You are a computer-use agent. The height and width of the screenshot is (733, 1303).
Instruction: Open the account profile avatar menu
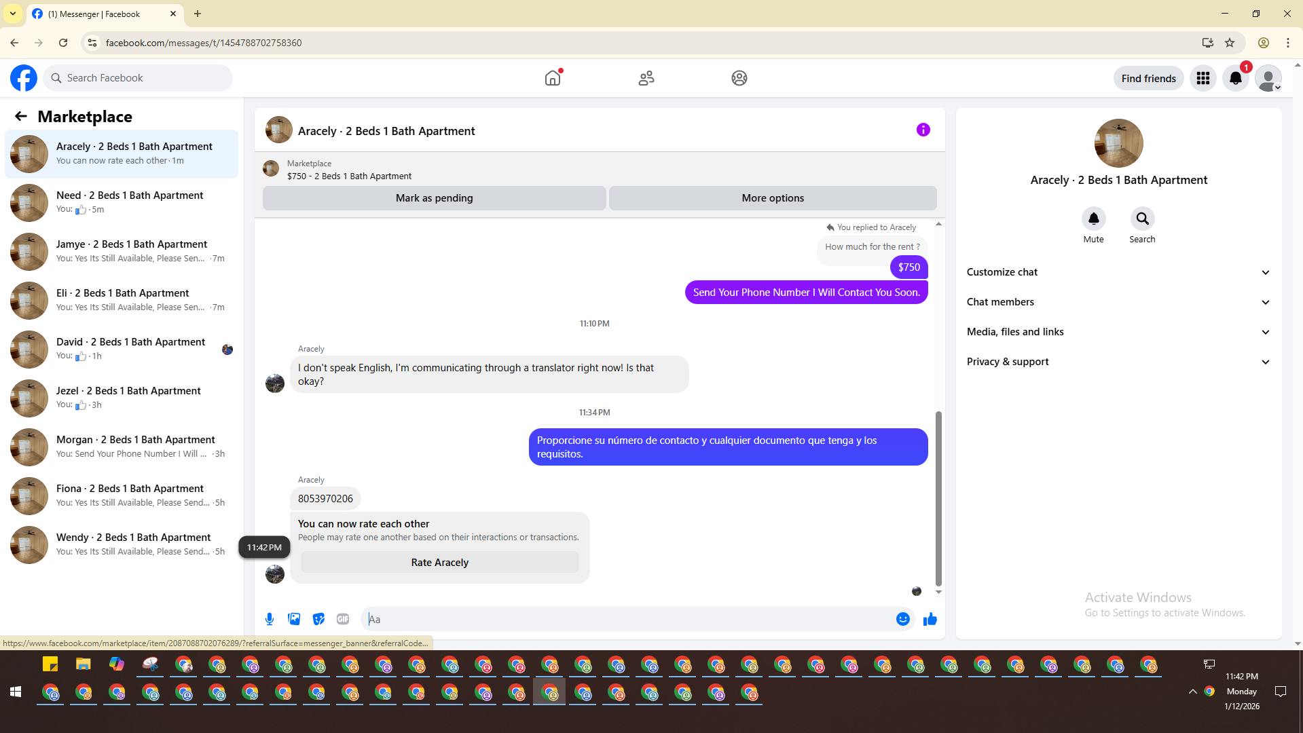point(1268,78)
